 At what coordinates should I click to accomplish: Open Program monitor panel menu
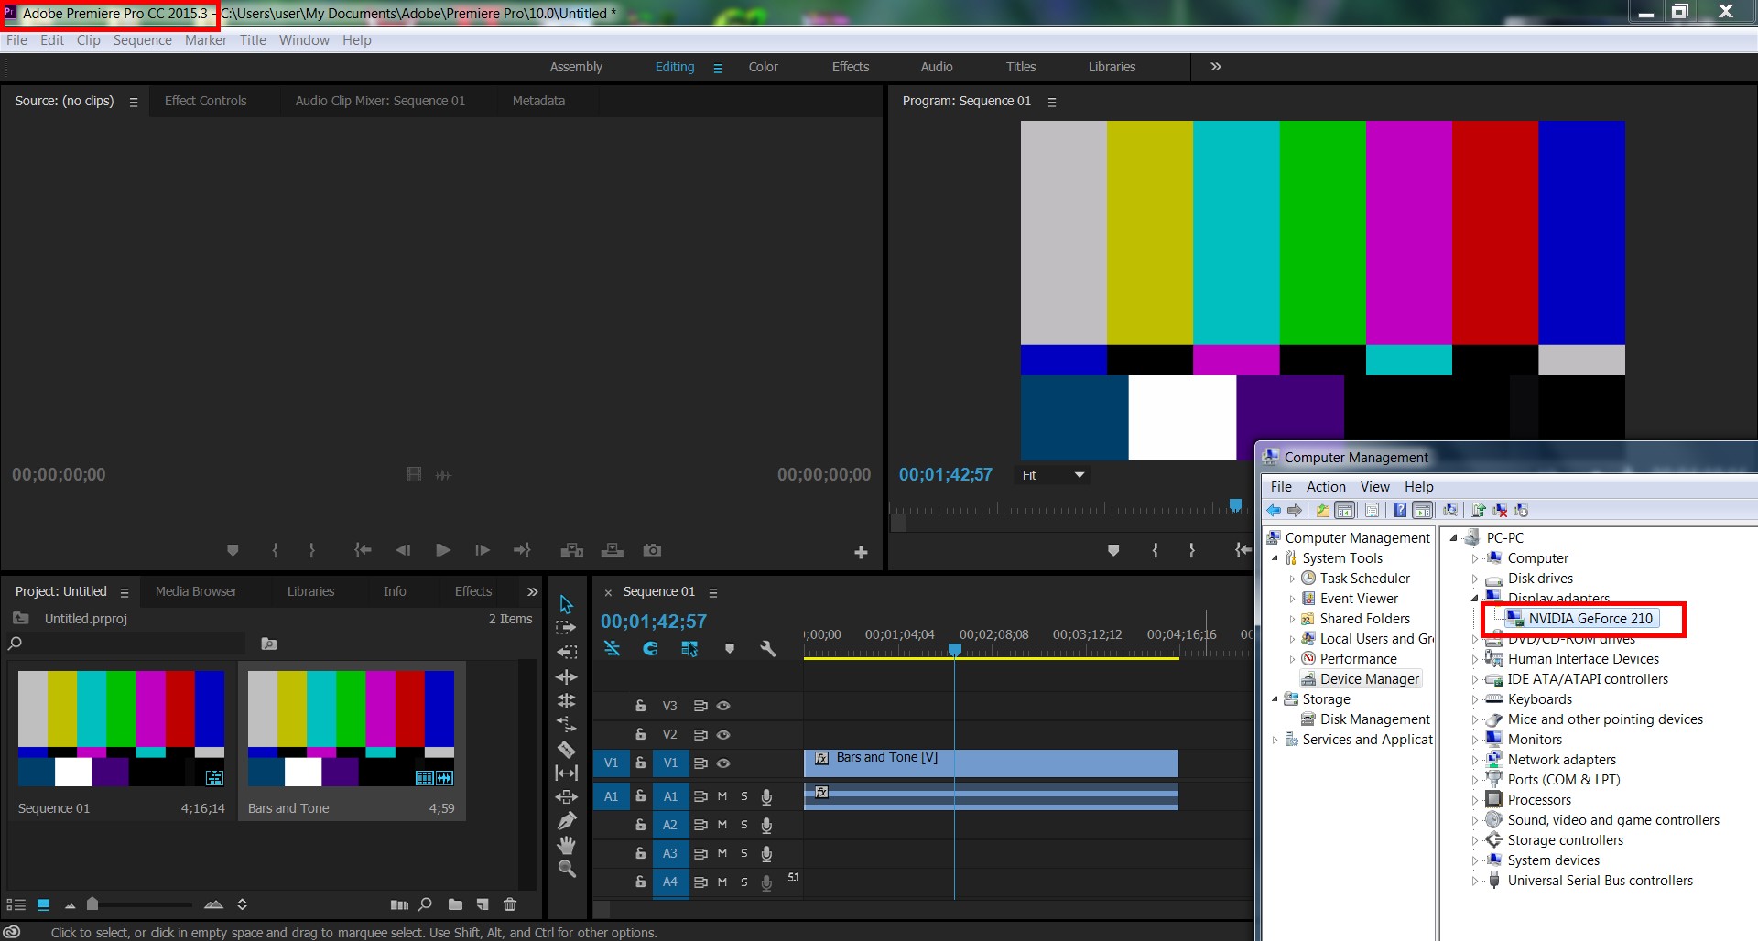click(x=1052, y=102)
